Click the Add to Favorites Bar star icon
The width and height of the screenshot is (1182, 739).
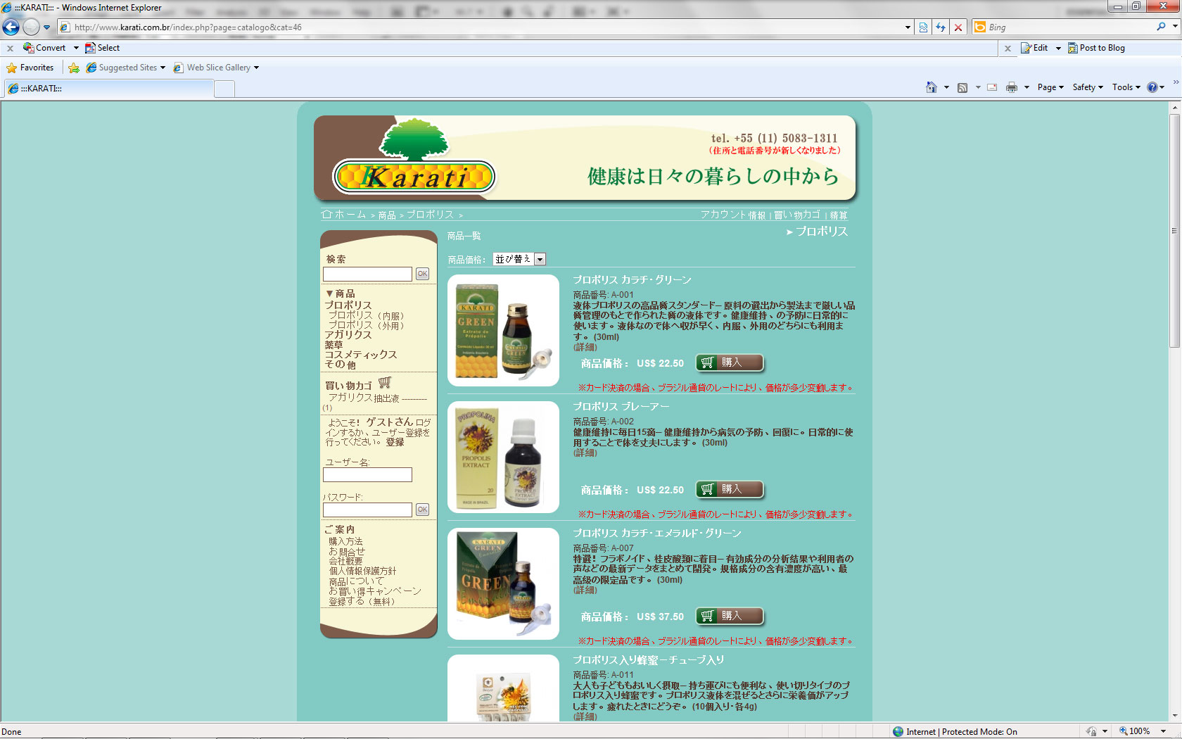[x=74, y=68]
